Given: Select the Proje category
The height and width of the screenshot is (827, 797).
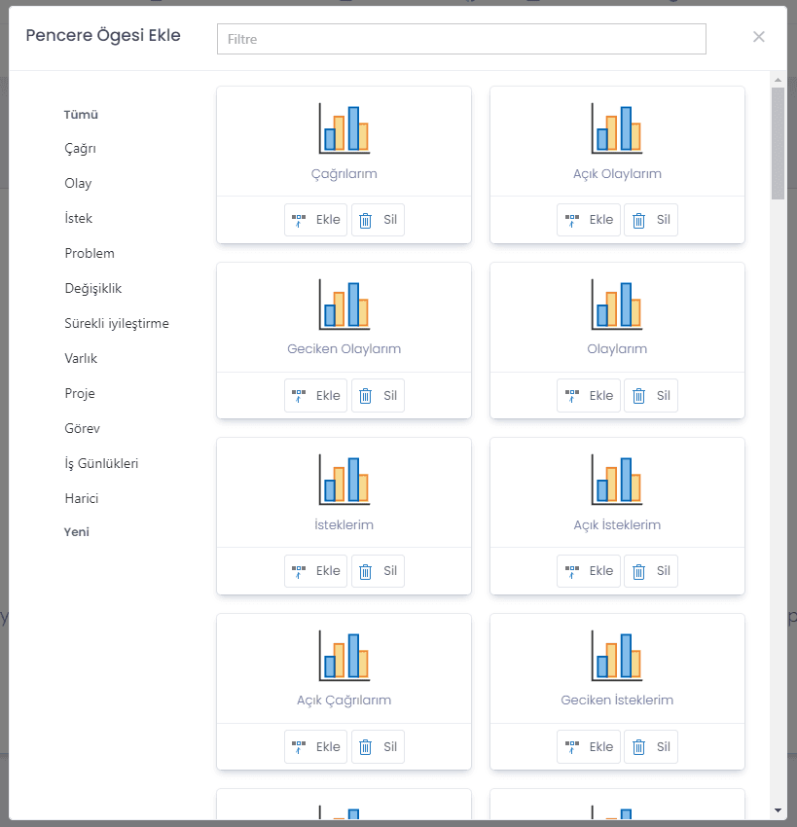Looking at the screenshot, I should [80, 393].
